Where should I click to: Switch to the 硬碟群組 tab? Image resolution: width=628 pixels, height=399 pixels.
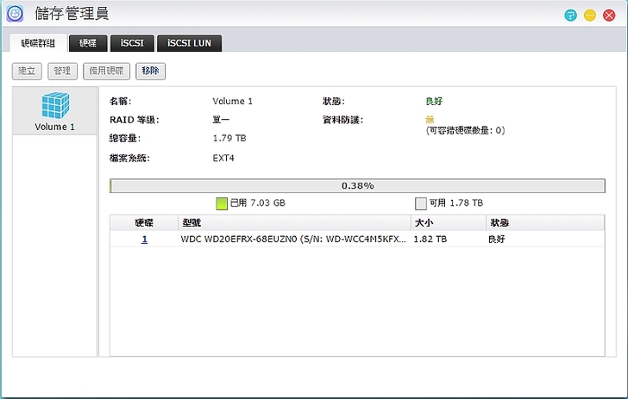pos(38,43)
